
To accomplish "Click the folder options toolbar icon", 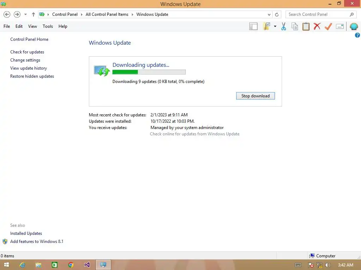I will [267, 26].
